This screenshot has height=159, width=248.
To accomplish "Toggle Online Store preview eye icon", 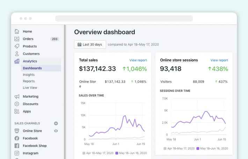I will click(x=56, y=131).
